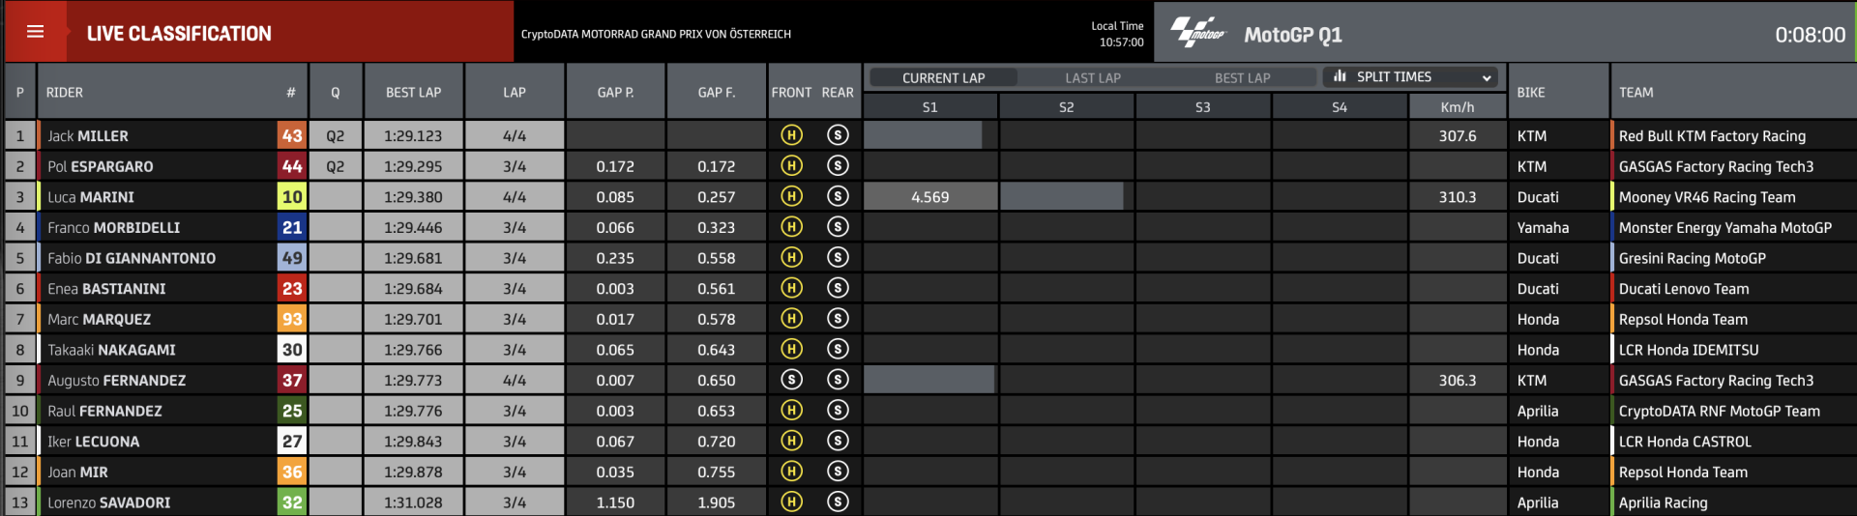
Task: Click Raul Fernandez's front tyre H icon
Action: (791, 411)
